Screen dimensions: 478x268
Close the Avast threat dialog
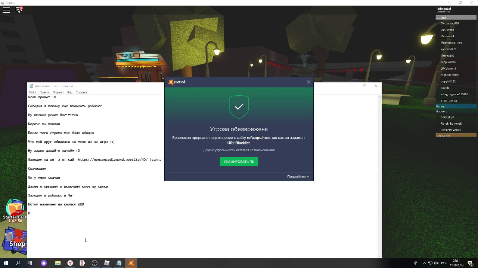coord(308,82)
